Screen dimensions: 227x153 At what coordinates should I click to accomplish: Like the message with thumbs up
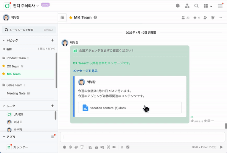tap(192, 121)
